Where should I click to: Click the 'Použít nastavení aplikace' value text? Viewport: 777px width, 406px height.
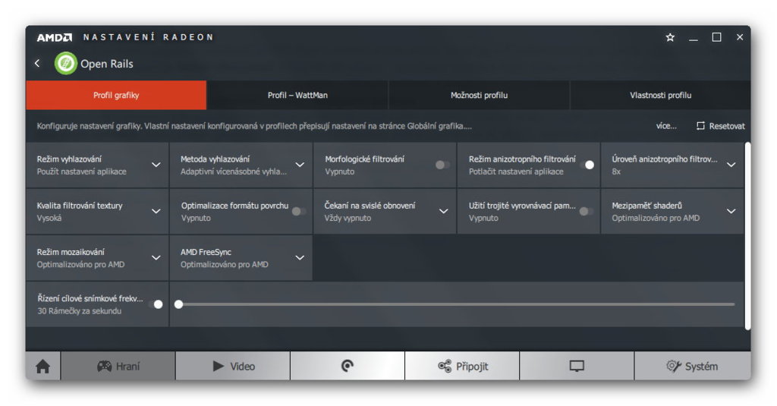tap(81, 172)
